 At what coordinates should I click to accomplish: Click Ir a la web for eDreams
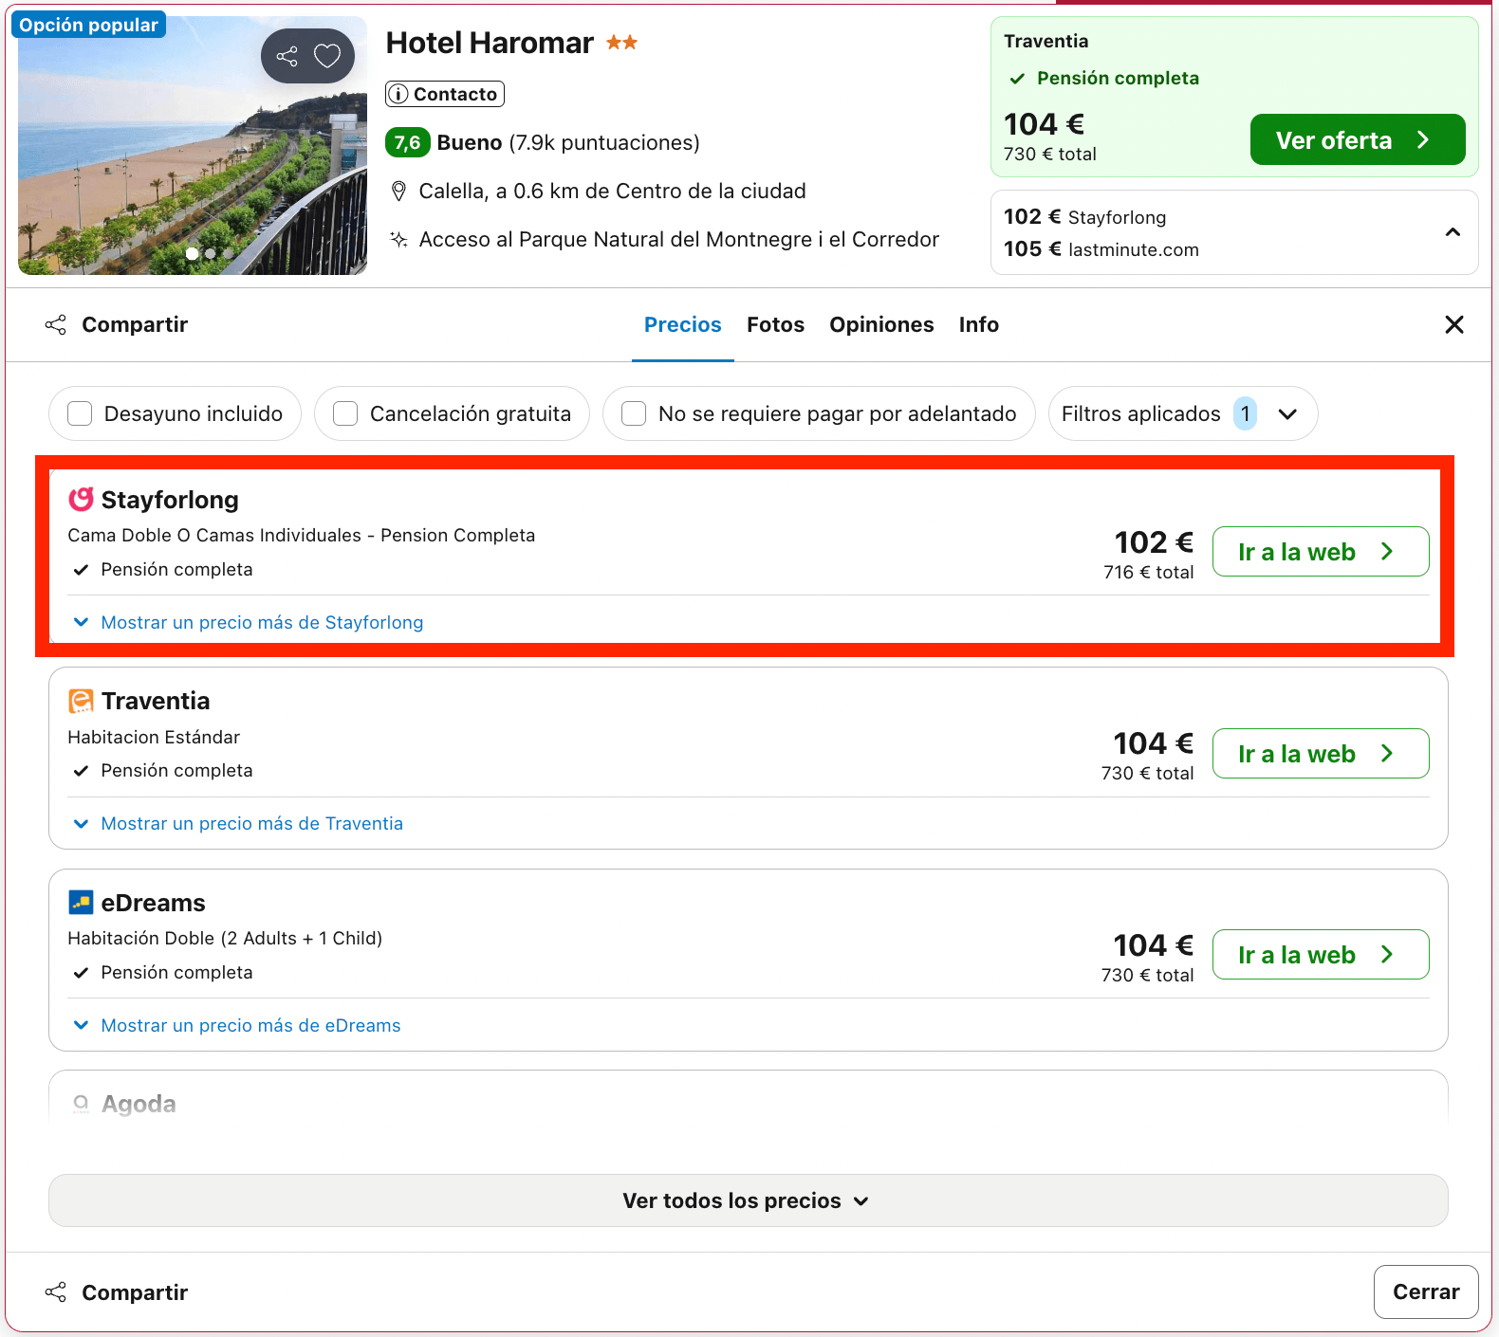1321,955
